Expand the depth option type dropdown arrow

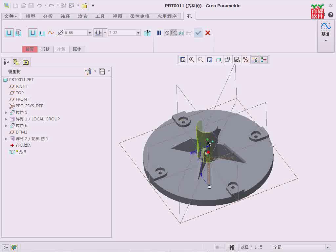pos(105,33)
